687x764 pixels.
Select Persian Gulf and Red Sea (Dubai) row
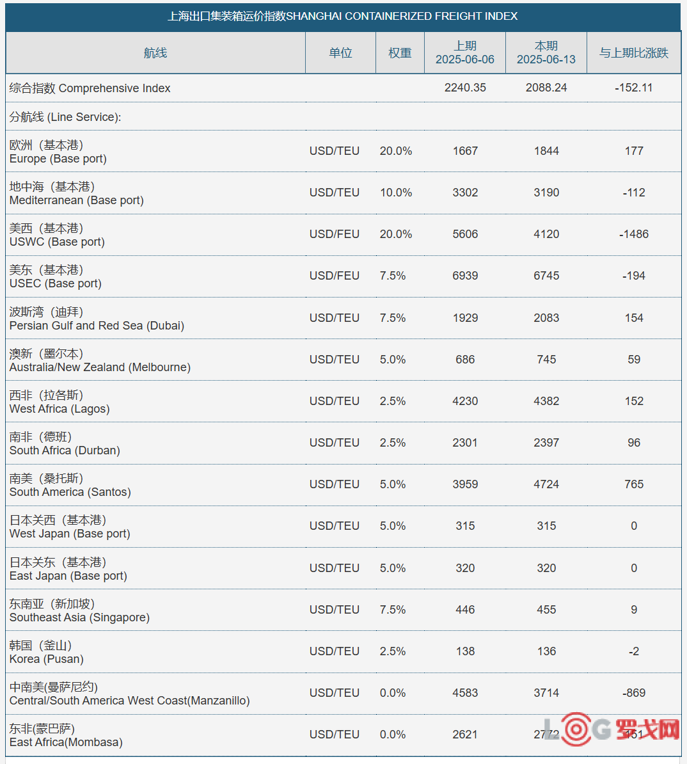click(x=343, y=318)
